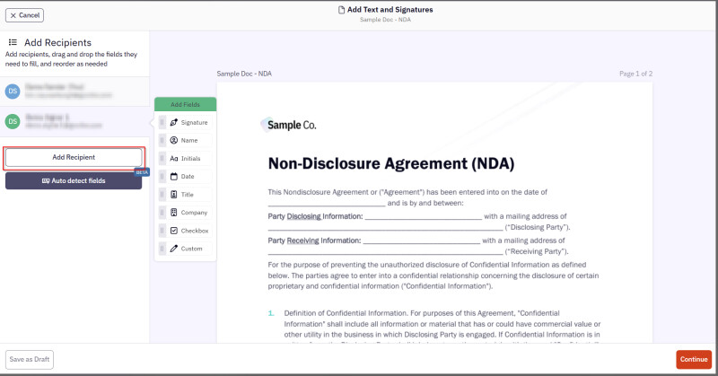Choose the Date calendar icon
The width and height of the screenshot is (718, 376).
(174, 176)
